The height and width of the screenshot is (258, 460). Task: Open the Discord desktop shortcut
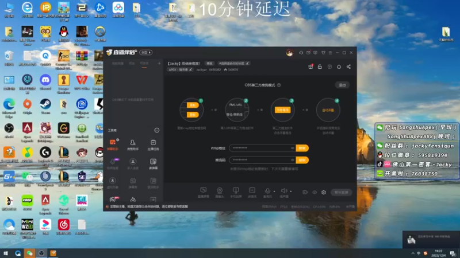(45, 82)
